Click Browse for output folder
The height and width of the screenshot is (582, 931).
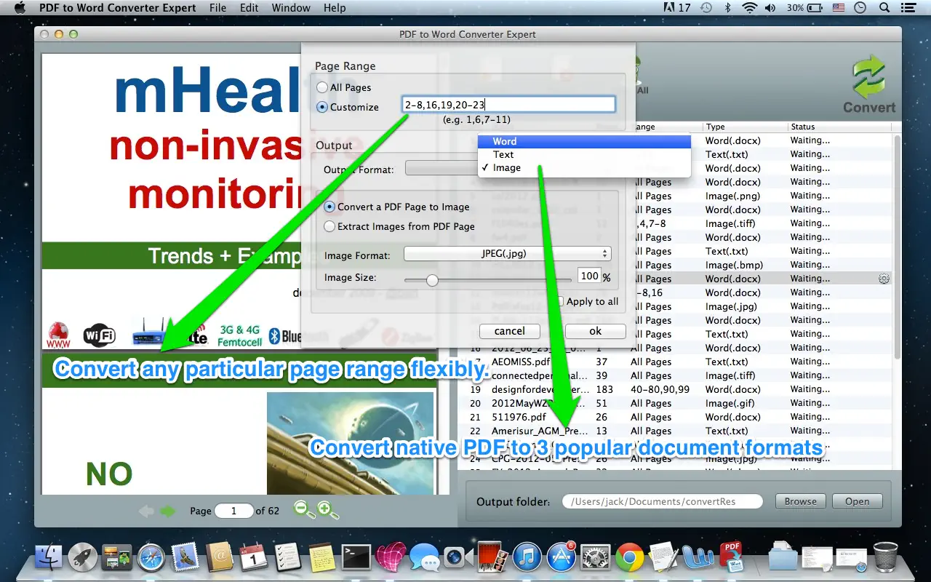[x=801, y=501]
